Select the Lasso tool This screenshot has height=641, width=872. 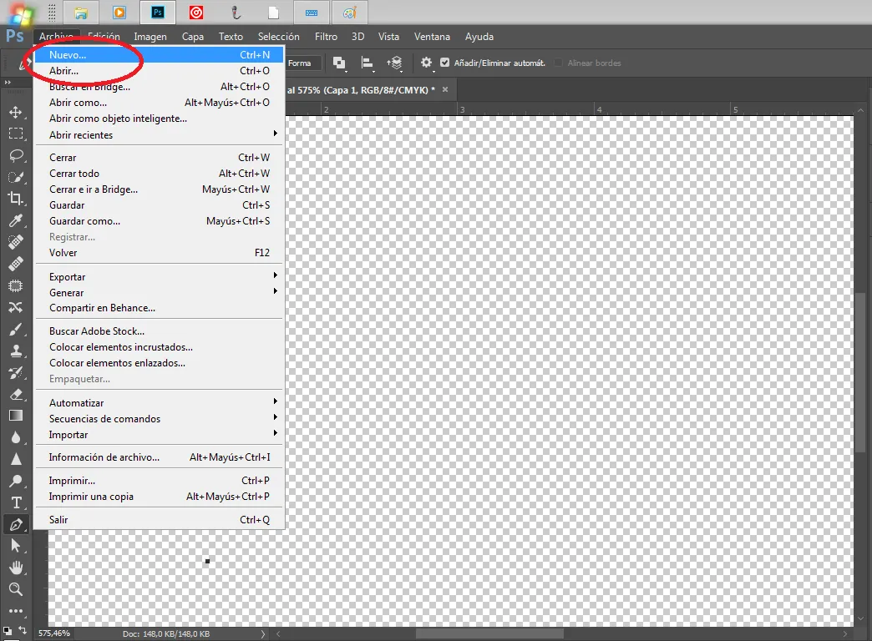pyautogui.click(x=16, y=156)
